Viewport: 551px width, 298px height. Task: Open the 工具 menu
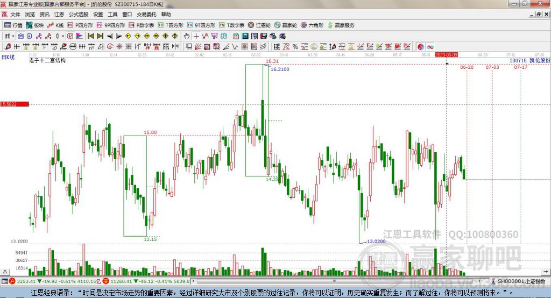(x=112, y=15)
